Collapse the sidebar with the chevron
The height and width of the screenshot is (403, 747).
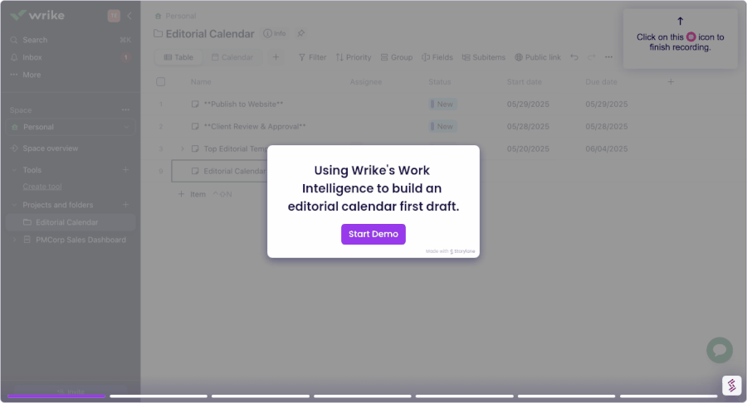[129, 16]
